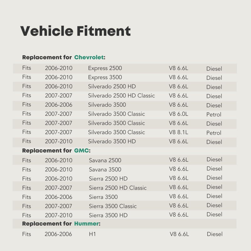Select the green Hummer brand label
This screenshot has width=251, height=251.
click(x=87, y=224)
